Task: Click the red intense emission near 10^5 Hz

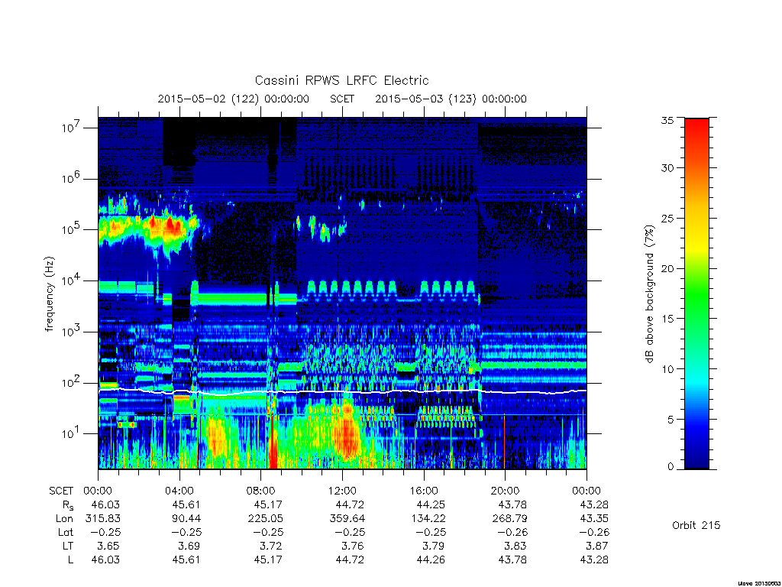Action: point(170,225)
